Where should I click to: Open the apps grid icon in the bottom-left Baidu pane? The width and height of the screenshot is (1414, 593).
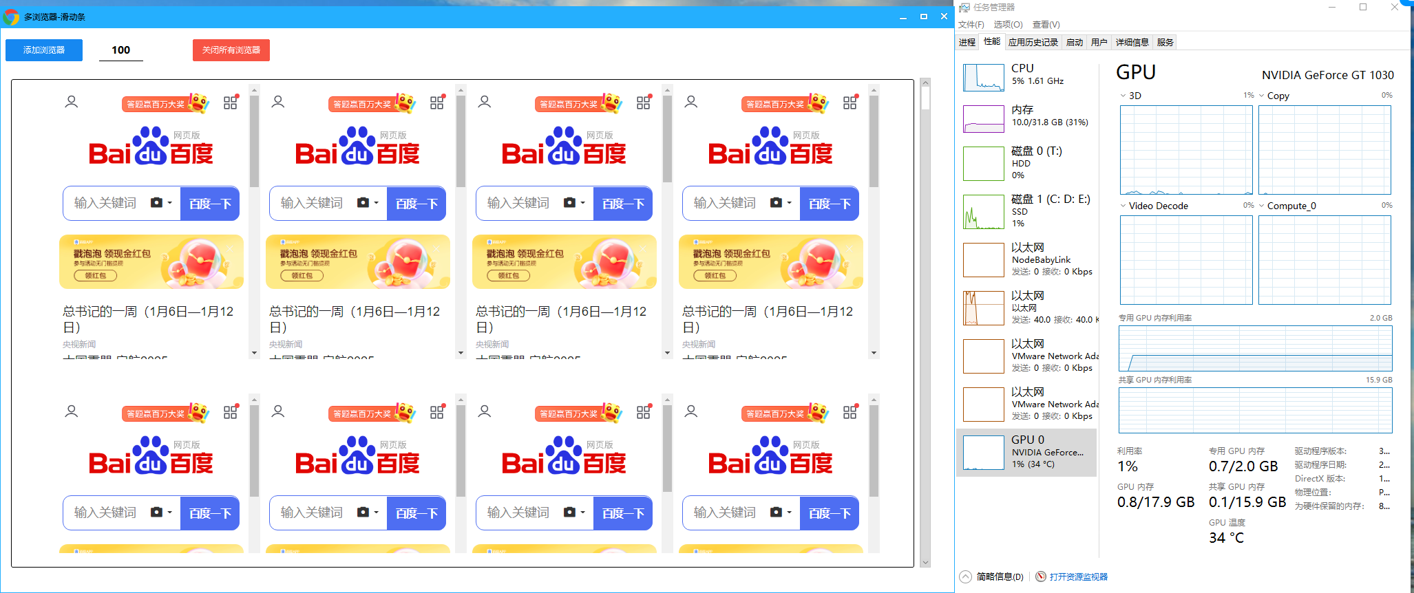coord(231,411)
